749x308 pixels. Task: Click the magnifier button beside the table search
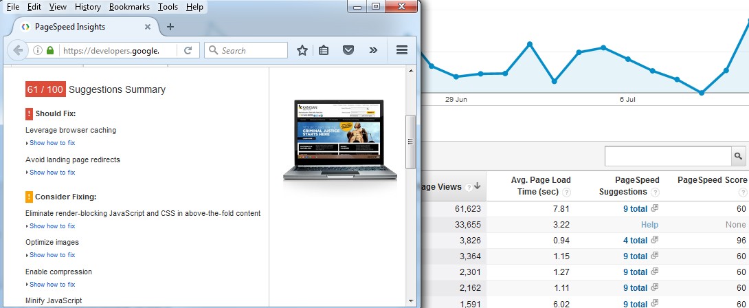point(739,156)
